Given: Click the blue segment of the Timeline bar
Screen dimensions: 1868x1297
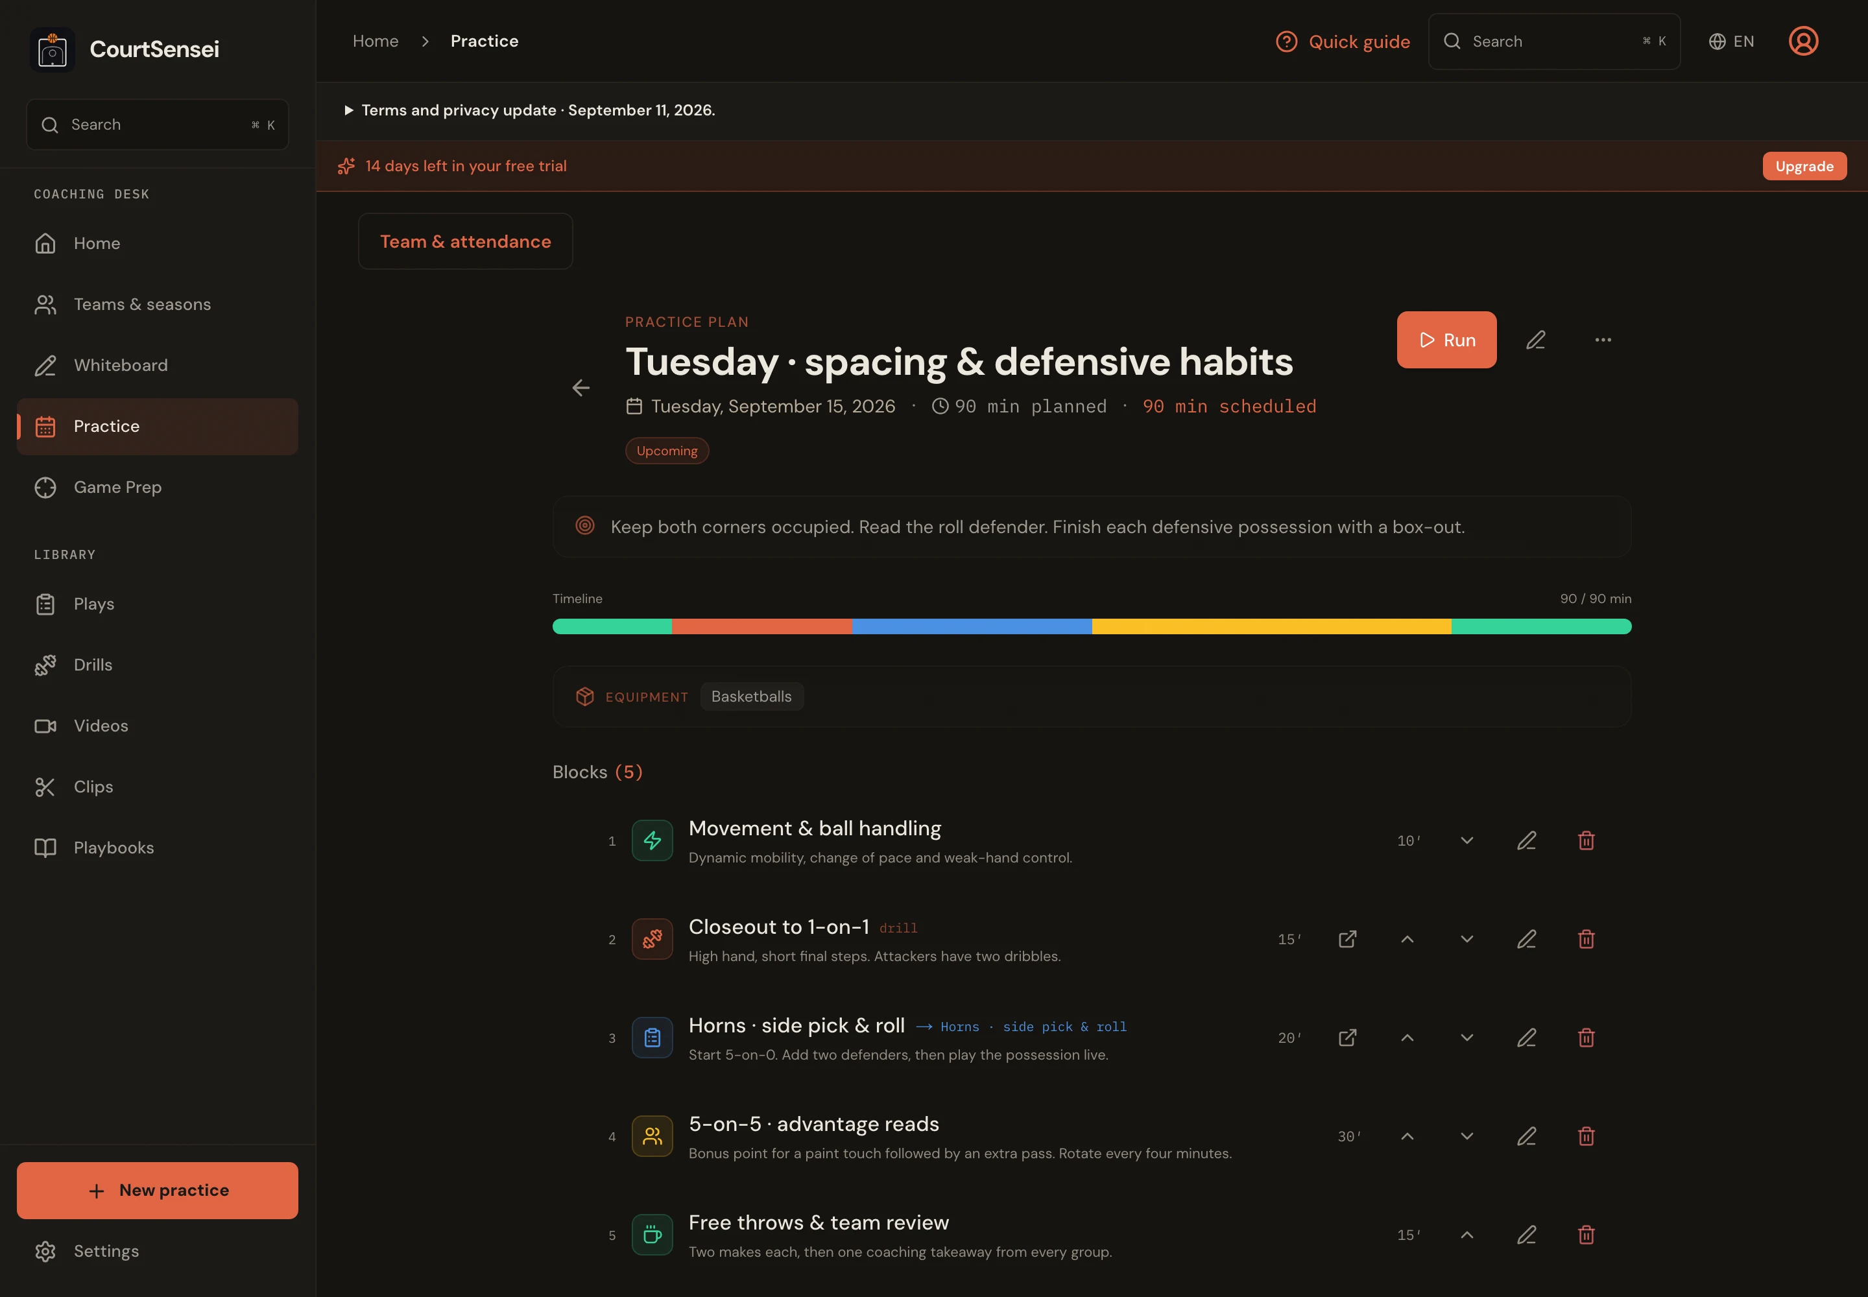Looking at the screenshot, I should [x=972, y=626].
